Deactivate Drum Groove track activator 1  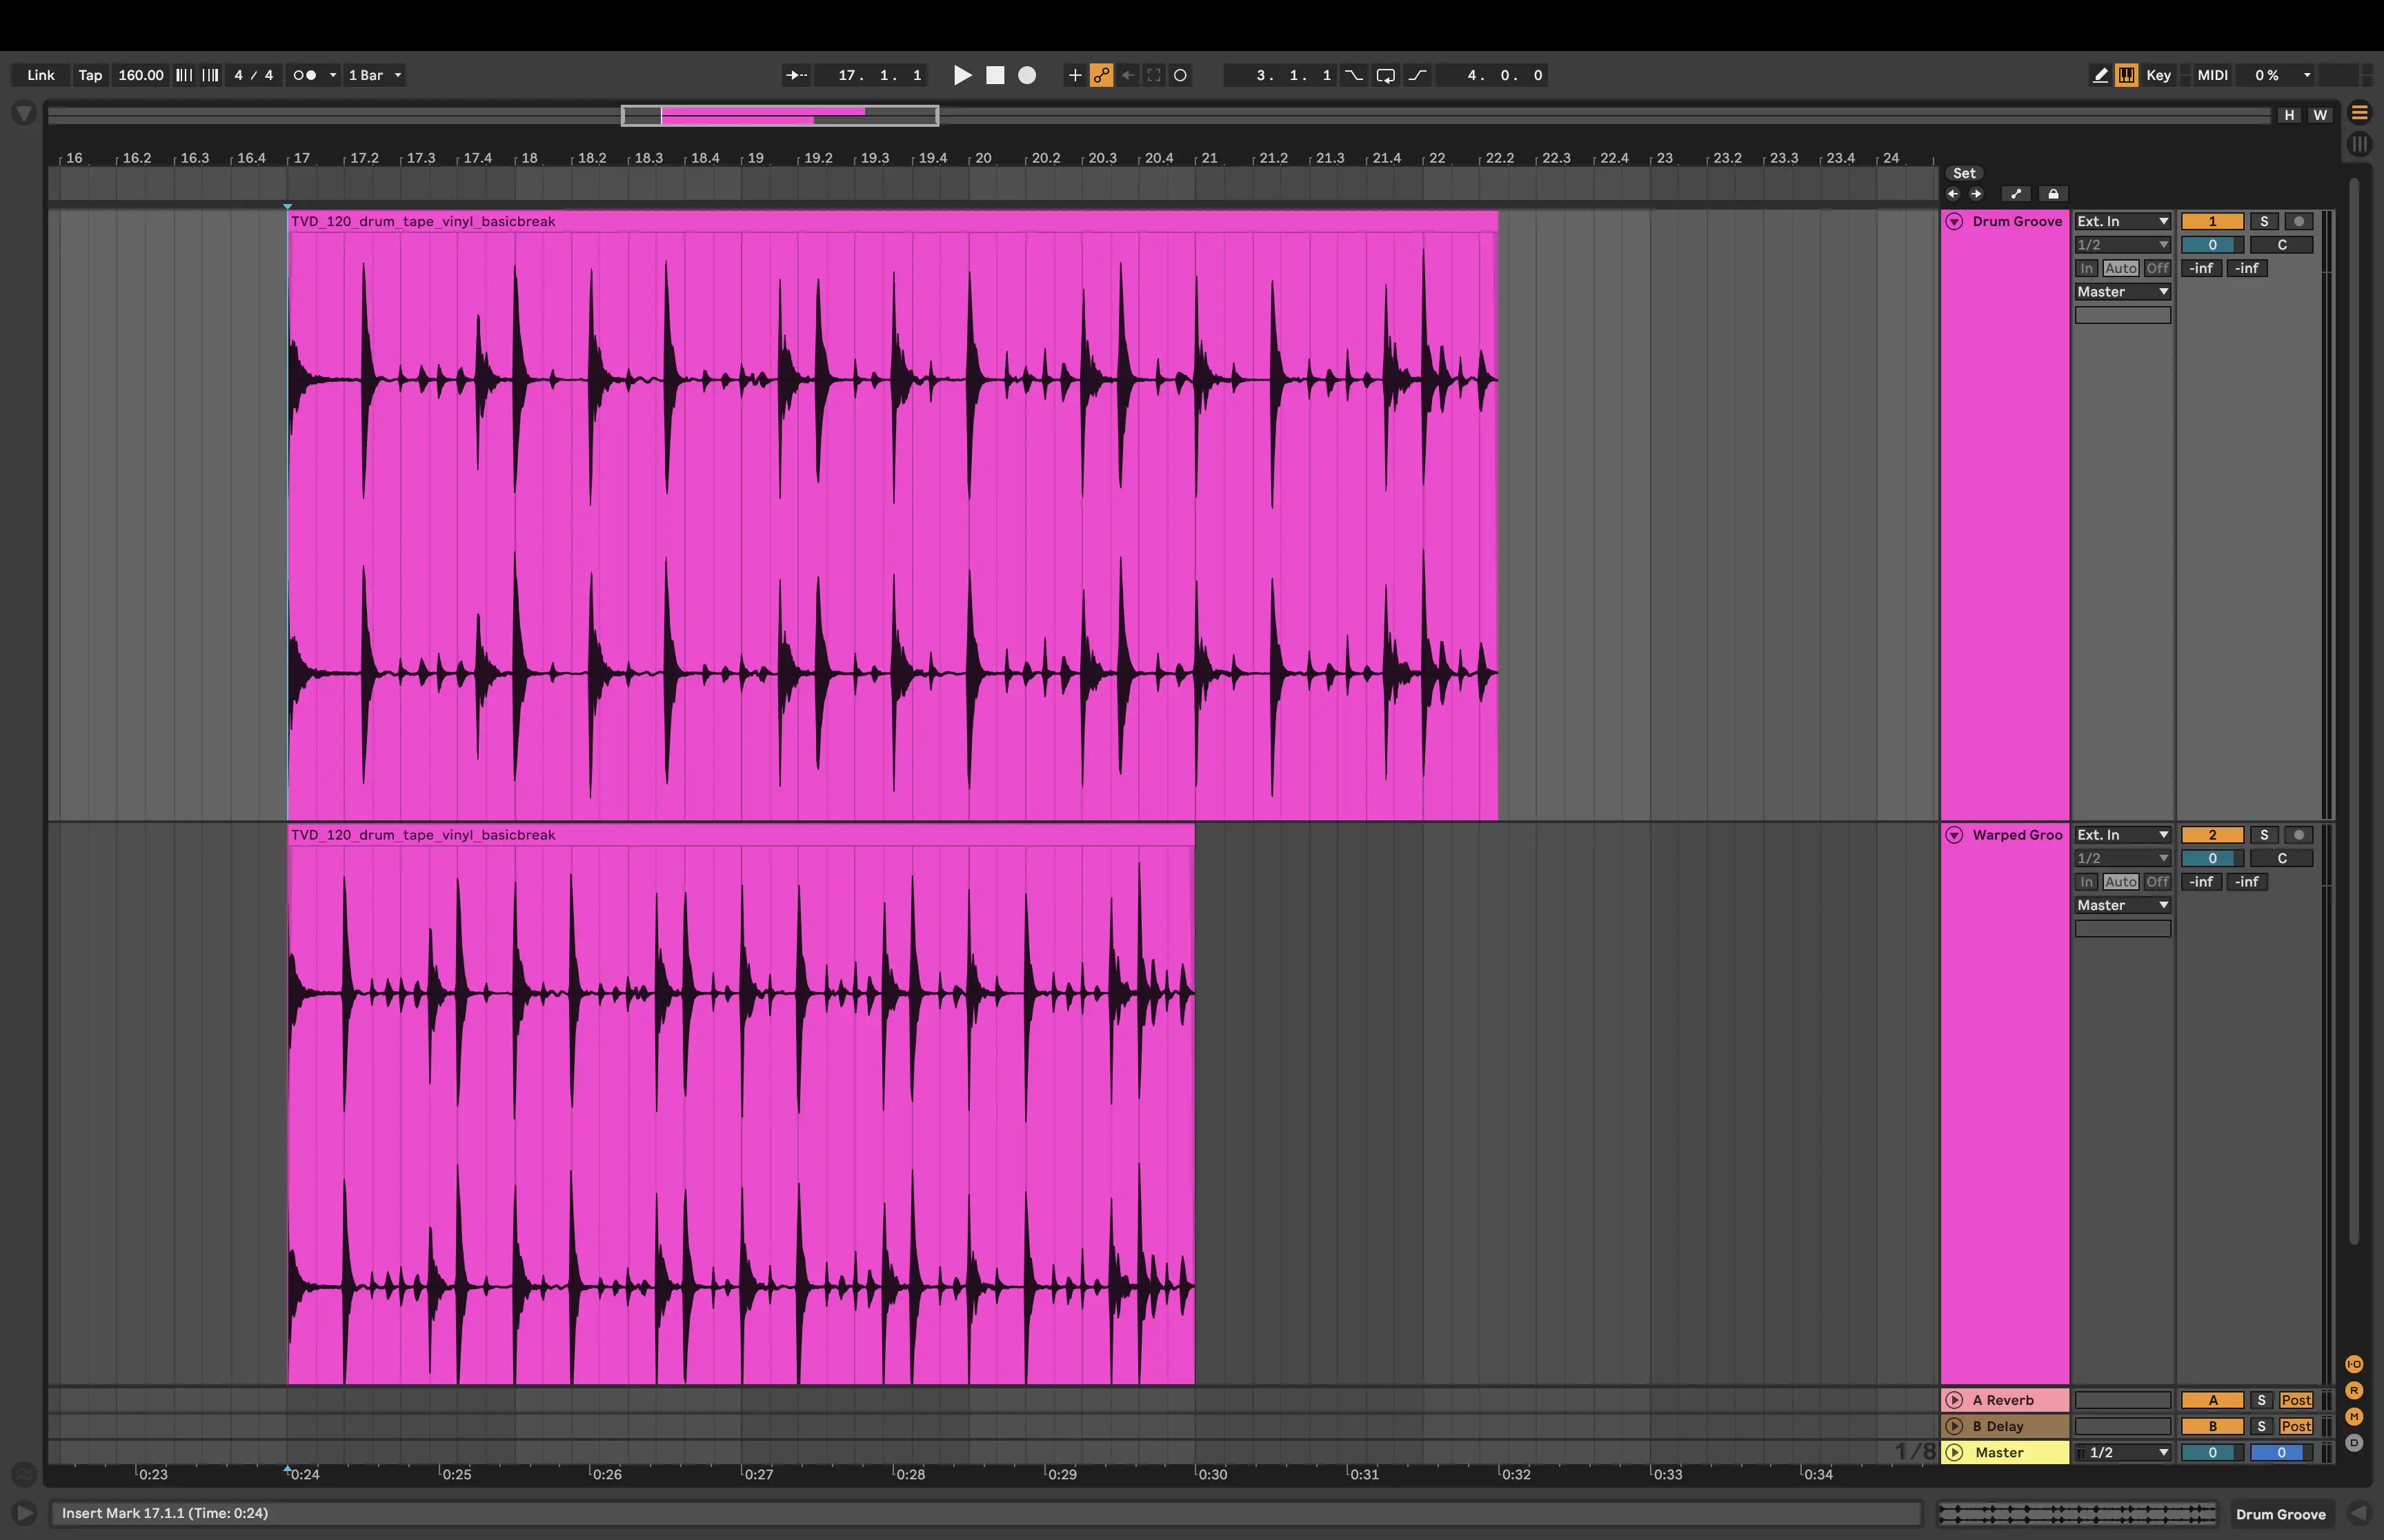[2212, 221]
